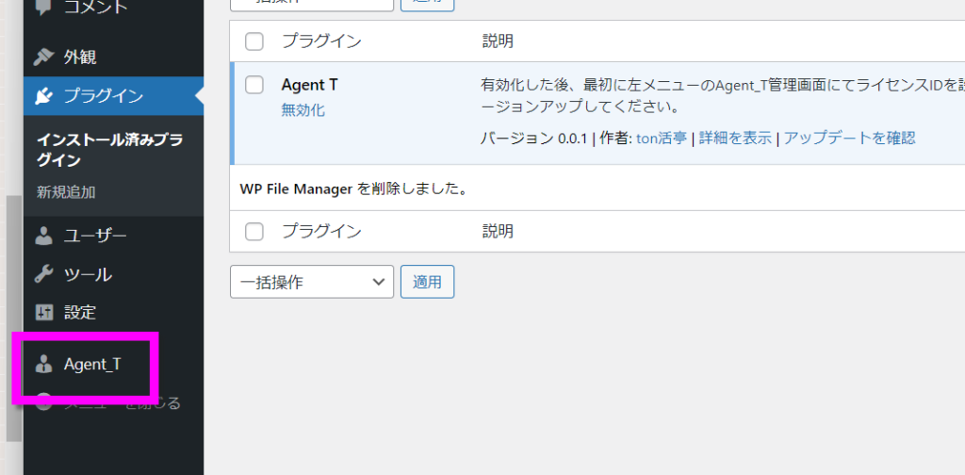Open the 詳細を表示 details link
965x475 pixels.
point(735,138)
